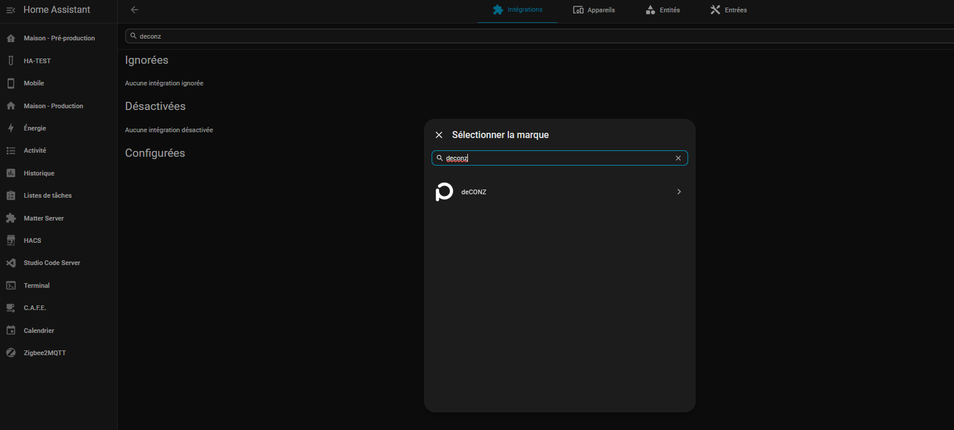This screenshot has width=954, height=430.
Task: Launch Studio Code Server
Action: pyautogui.click(x=52, y=263)
